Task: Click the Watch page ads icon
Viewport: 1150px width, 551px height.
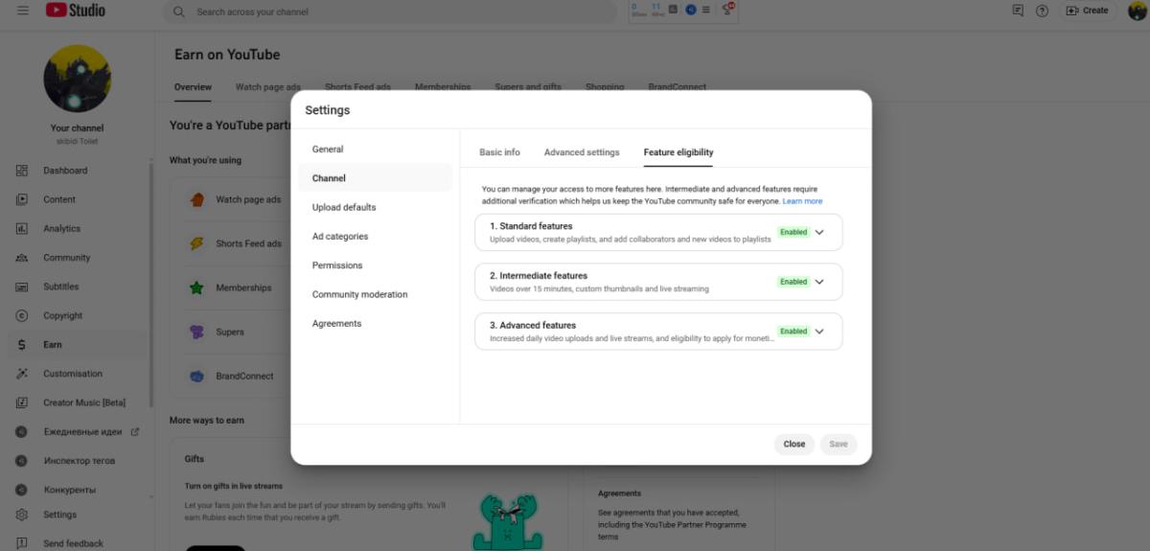Action: pos(196,199)
